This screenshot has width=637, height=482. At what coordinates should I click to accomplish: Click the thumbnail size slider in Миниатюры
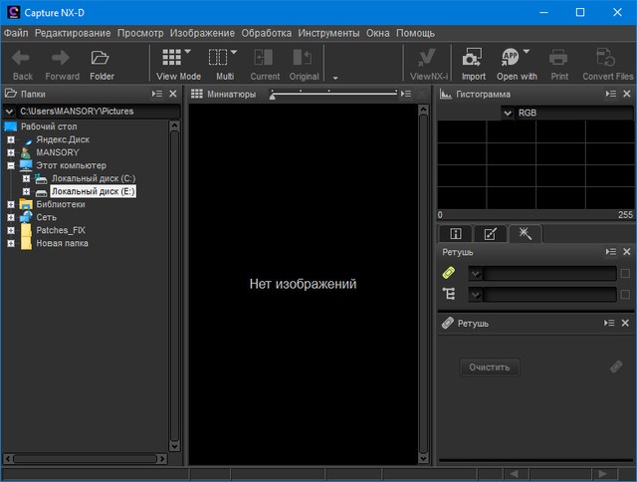(333, 94)
